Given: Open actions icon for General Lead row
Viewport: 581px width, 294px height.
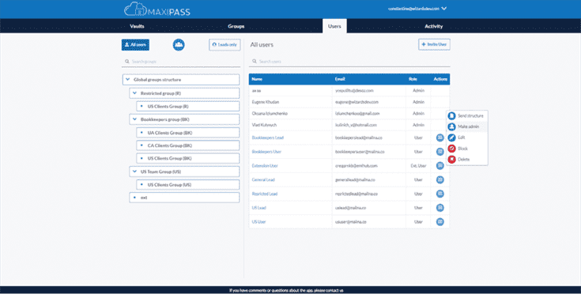Looking at the screenshot, I should tap(440, 179).
